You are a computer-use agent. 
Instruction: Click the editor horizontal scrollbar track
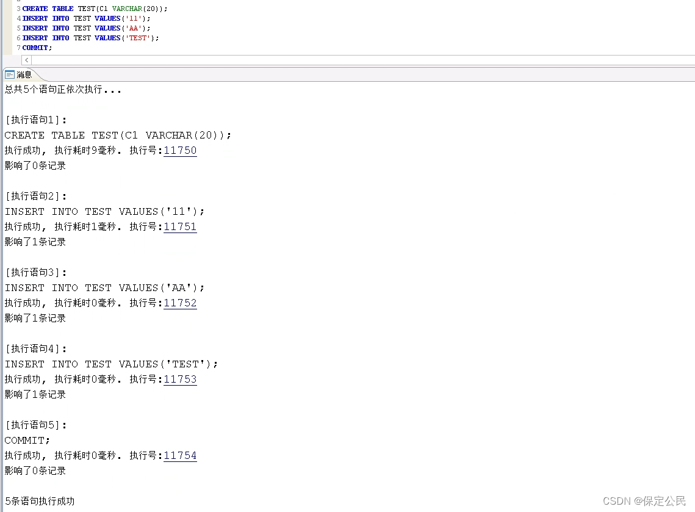(x=362, y=60)
